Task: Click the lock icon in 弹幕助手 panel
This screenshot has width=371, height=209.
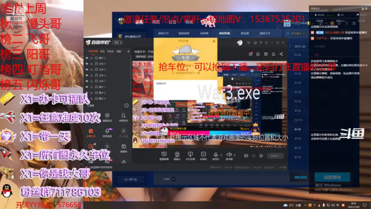Action: pos(363,8)
